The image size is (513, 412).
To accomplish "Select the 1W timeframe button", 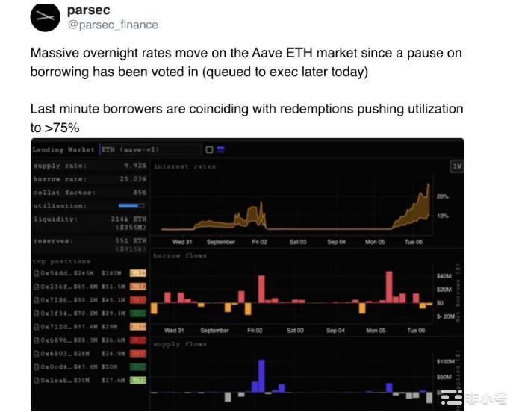I will point(456,166).
